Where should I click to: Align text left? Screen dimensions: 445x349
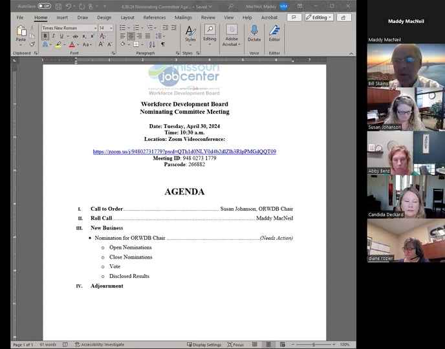tap(123, 36)
